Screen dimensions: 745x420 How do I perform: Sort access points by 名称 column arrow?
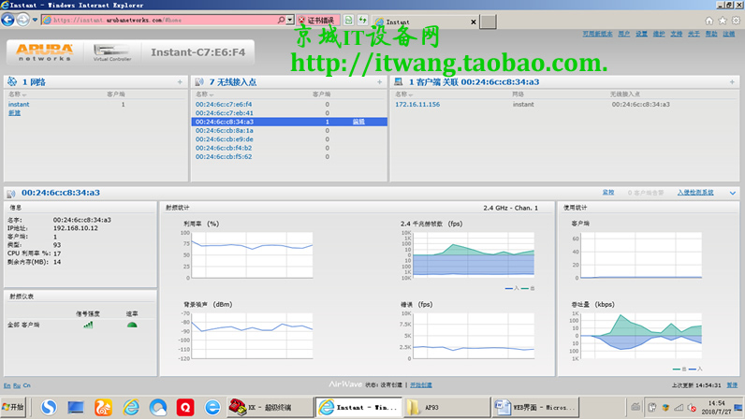click(x=212, y=94)
